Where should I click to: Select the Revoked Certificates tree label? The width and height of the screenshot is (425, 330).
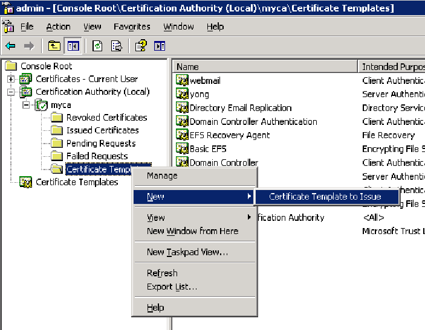click(107, 118)
